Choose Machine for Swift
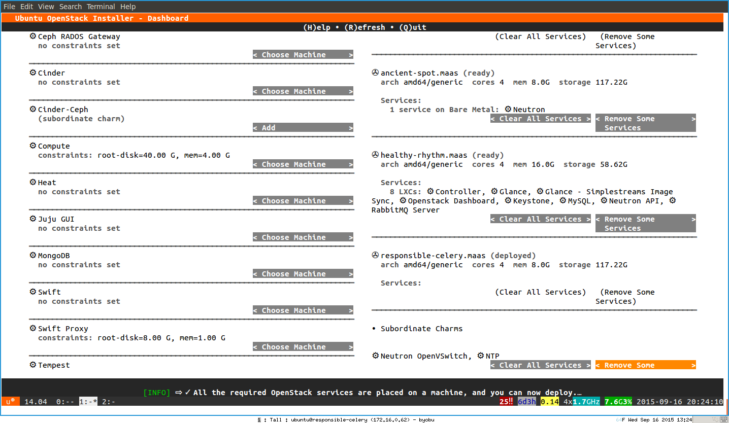This screenshot has height=423, width=729. (303, 310)
